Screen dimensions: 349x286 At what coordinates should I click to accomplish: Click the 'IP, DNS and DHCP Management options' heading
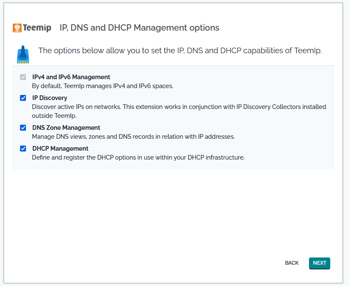click(x=139, y=28)
